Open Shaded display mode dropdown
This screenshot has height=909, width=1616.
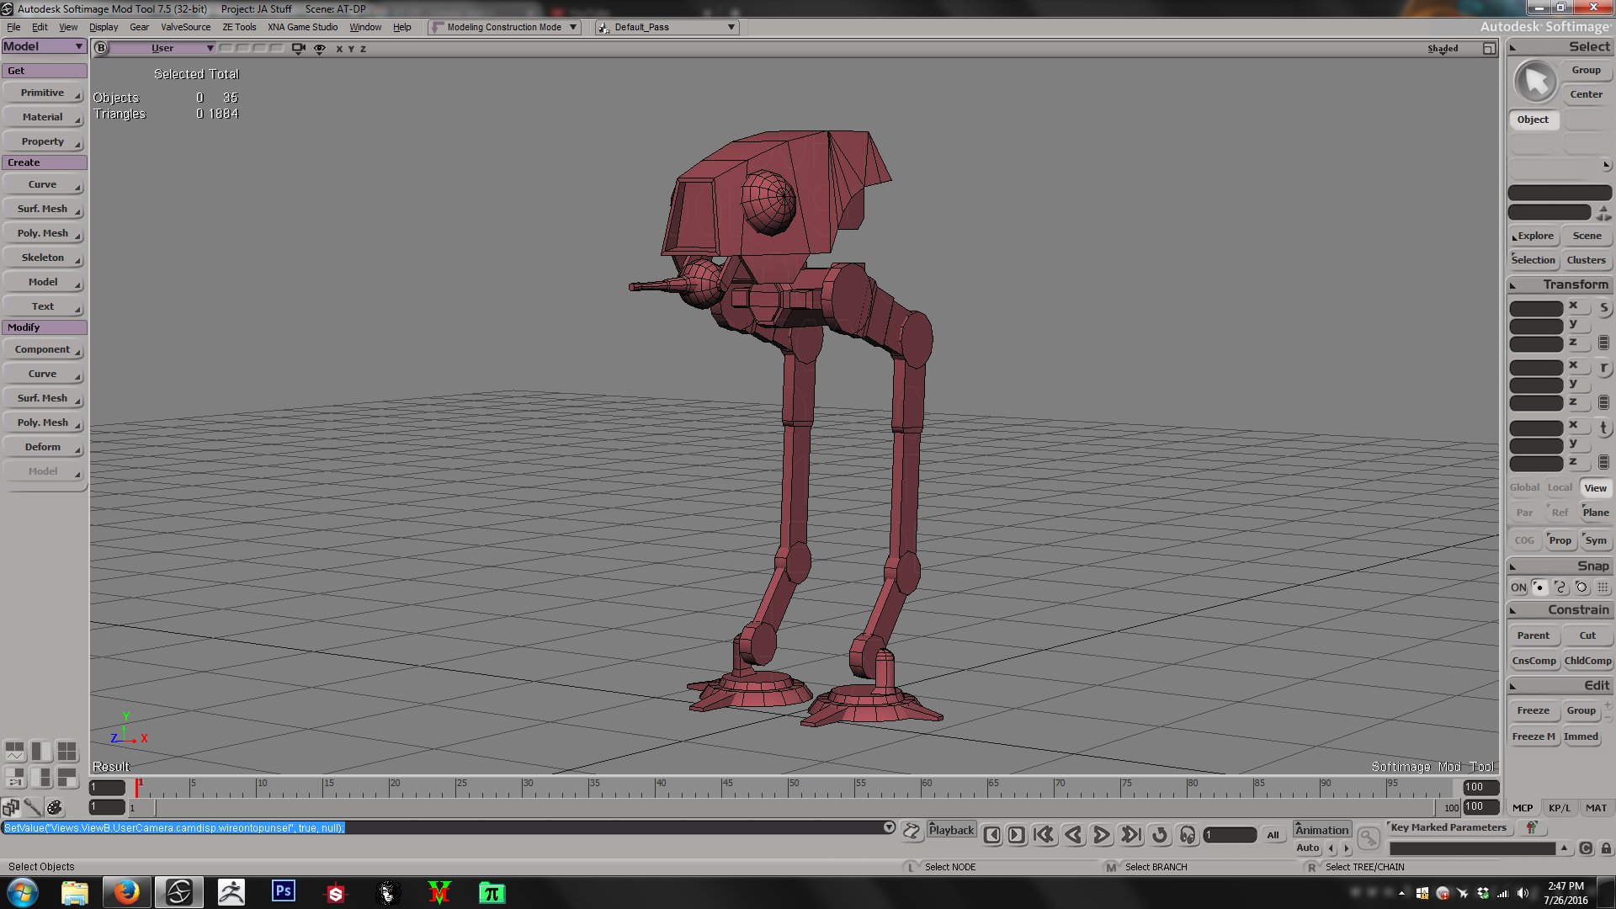click(1443, 49)
